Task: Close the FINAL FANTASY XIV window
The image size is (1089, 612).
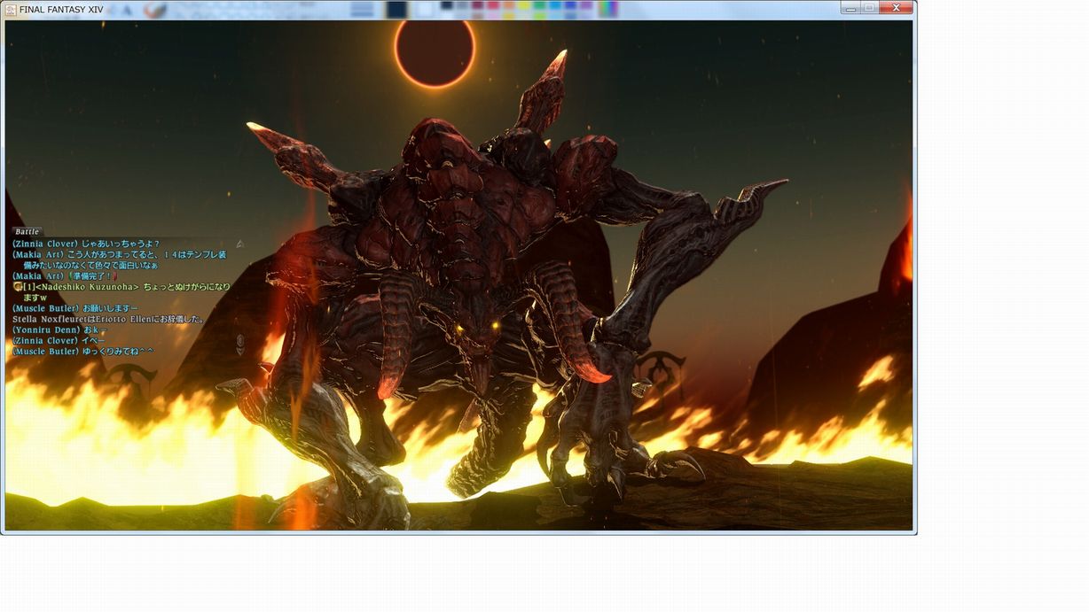Action: [897, 8]
